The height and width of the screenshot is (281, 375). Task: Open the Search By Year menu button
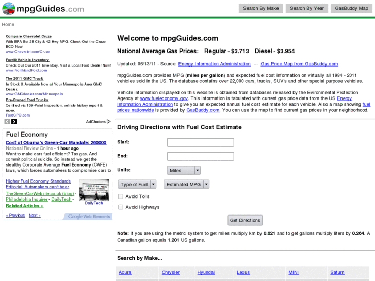(x=307, y=8)
